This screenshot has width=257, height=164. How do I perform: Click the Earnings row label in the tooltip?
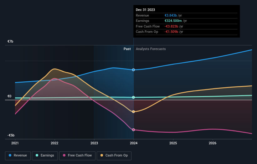click(x=142, y=21)
